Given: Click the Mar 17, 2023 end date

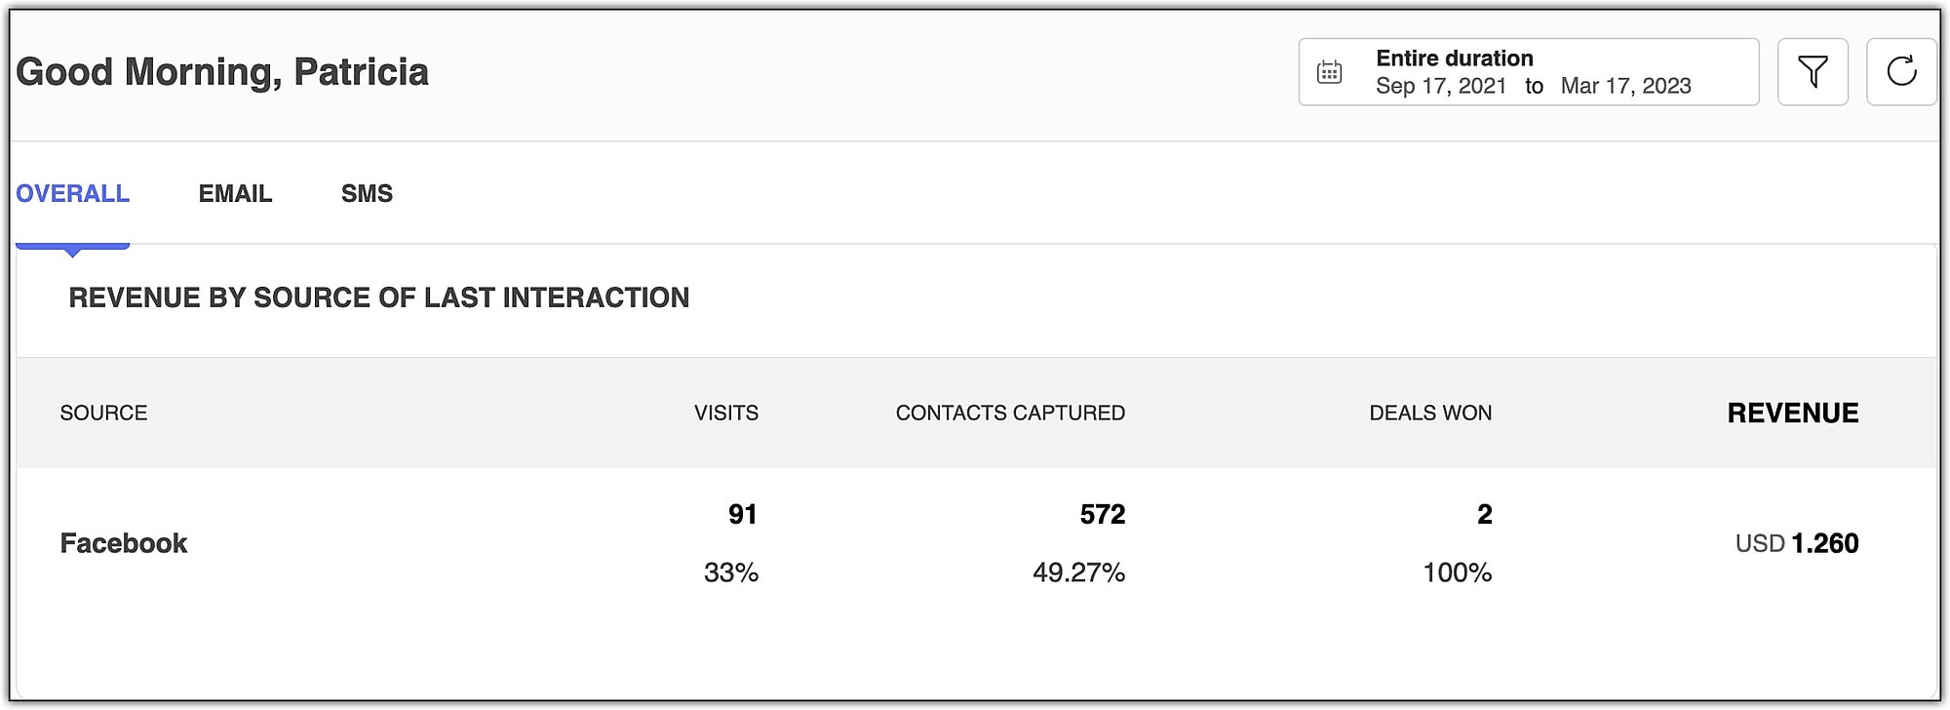Looking at the screenshot, I should tap(1625, 86).
